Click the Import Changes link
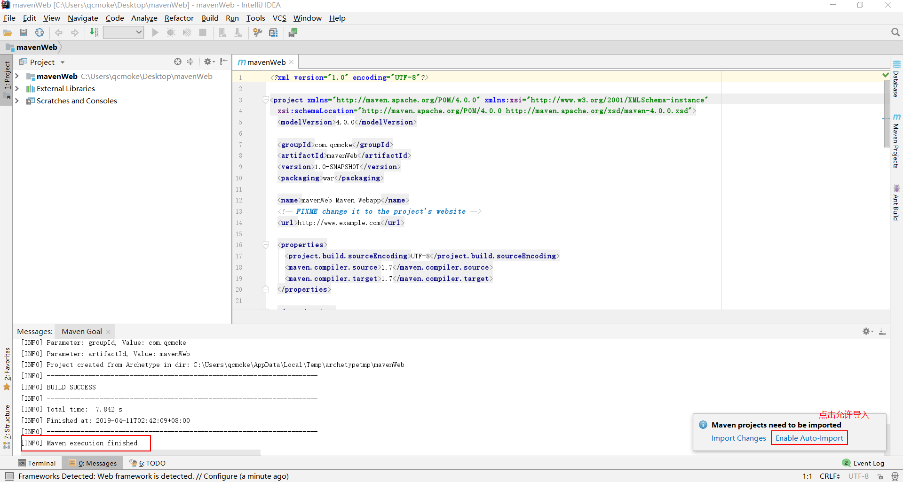 738,438
